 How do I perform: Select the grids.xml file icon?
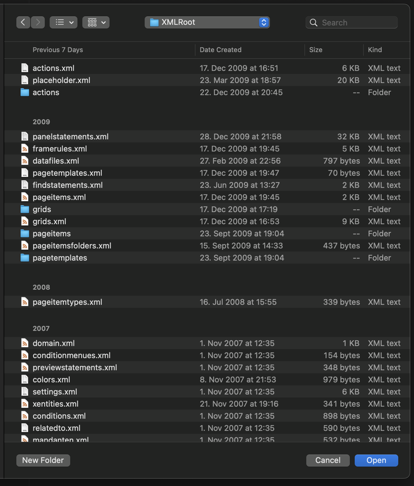pyautogui.click(x=25, y=221)
